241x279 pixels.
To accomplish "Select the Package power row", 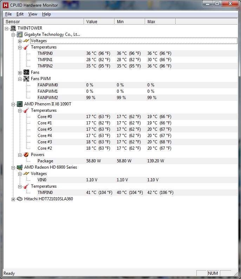I will pos(137,161).
